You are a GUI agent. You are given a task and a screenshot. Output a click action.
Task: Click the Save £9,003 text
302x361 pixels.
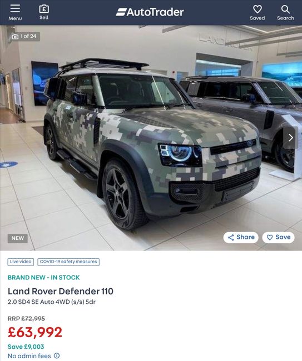(x=26, y=347)
